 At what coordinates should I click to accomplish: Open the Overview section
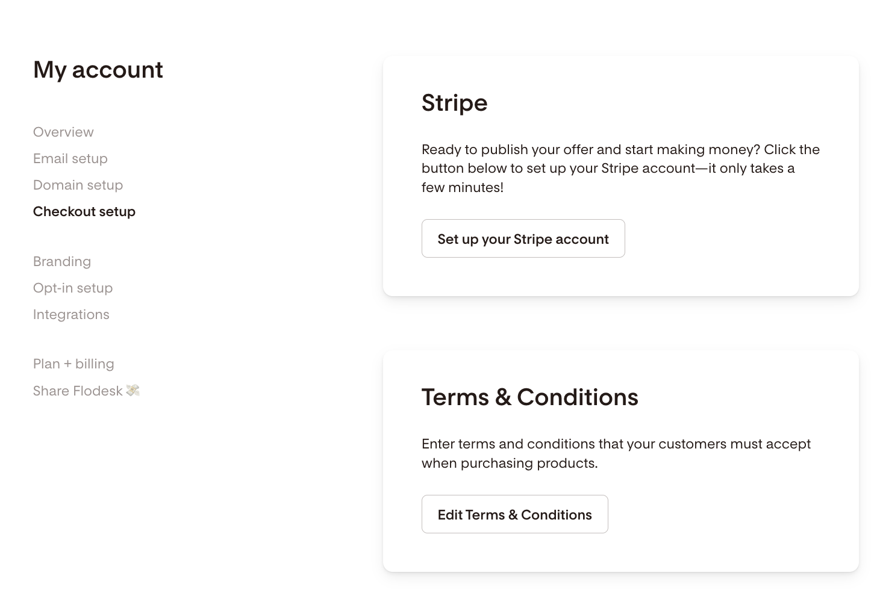click(x=63, y=132)
